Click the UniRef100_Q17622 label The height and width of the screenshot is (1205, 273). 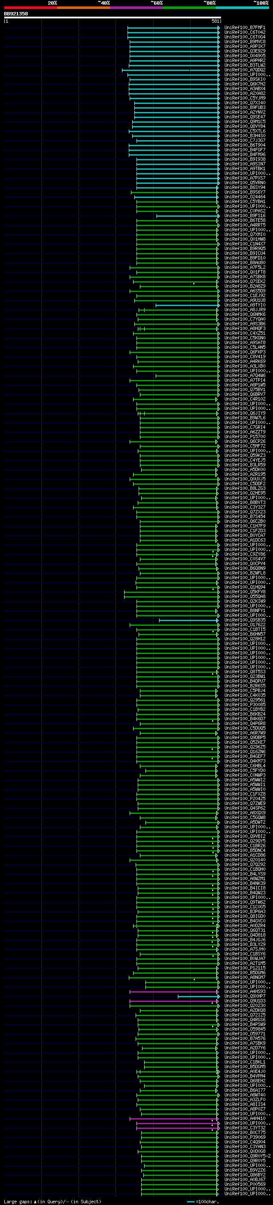tap(245, 625)
